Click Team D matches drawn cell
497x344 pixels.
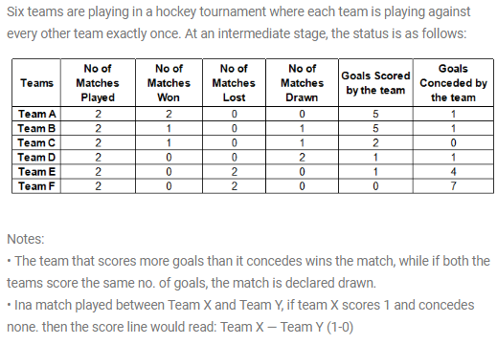click(x=302, y=157)
